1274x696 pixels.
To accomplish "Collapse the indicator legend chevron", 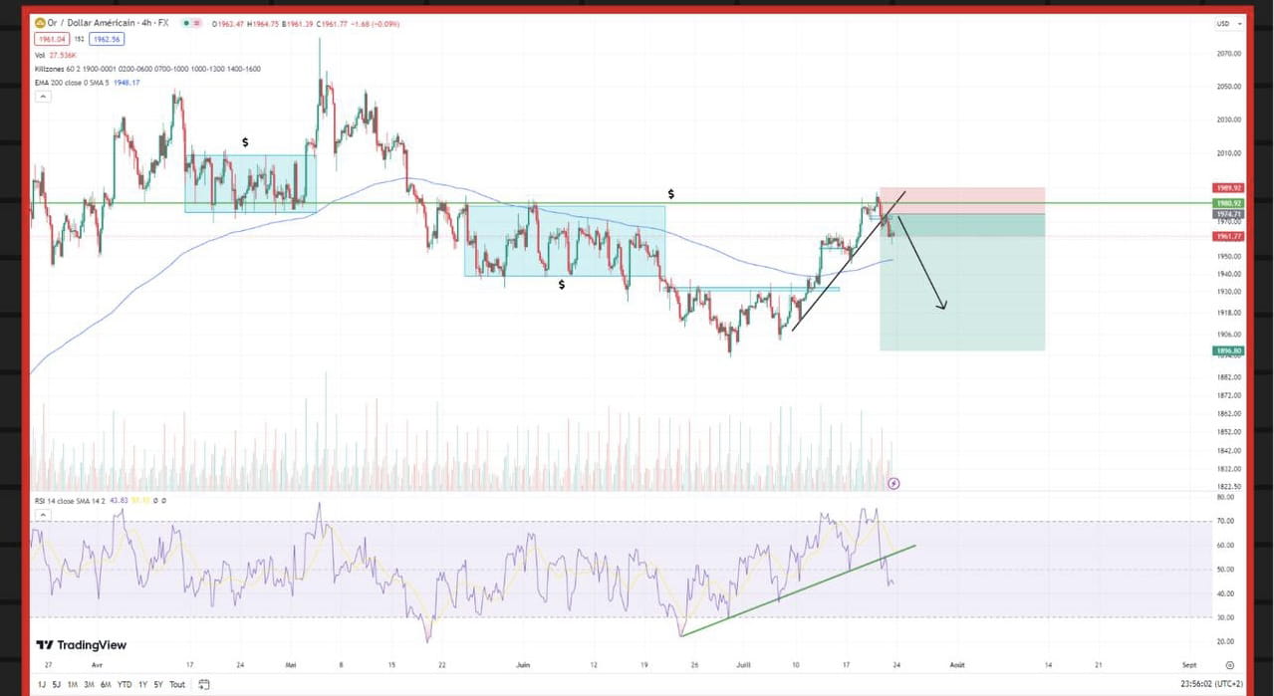I will (43, 97).
